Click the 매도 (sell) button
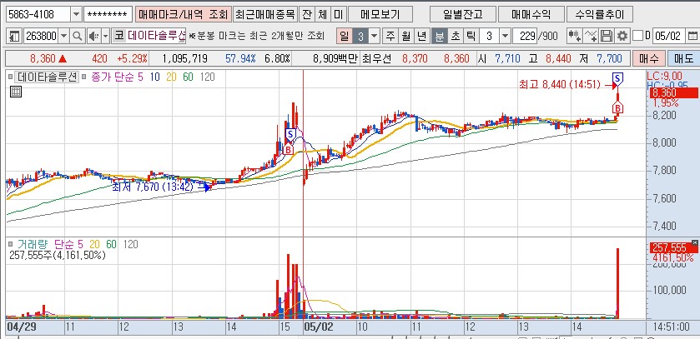 [x=683, y=58]
